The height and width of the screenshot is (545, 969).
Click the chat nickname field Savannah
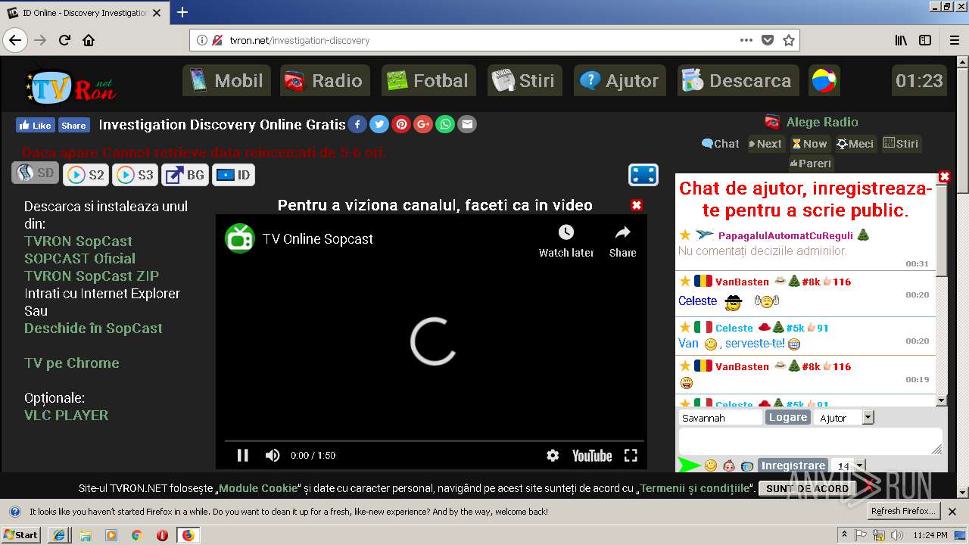click(x=720, y=418)
